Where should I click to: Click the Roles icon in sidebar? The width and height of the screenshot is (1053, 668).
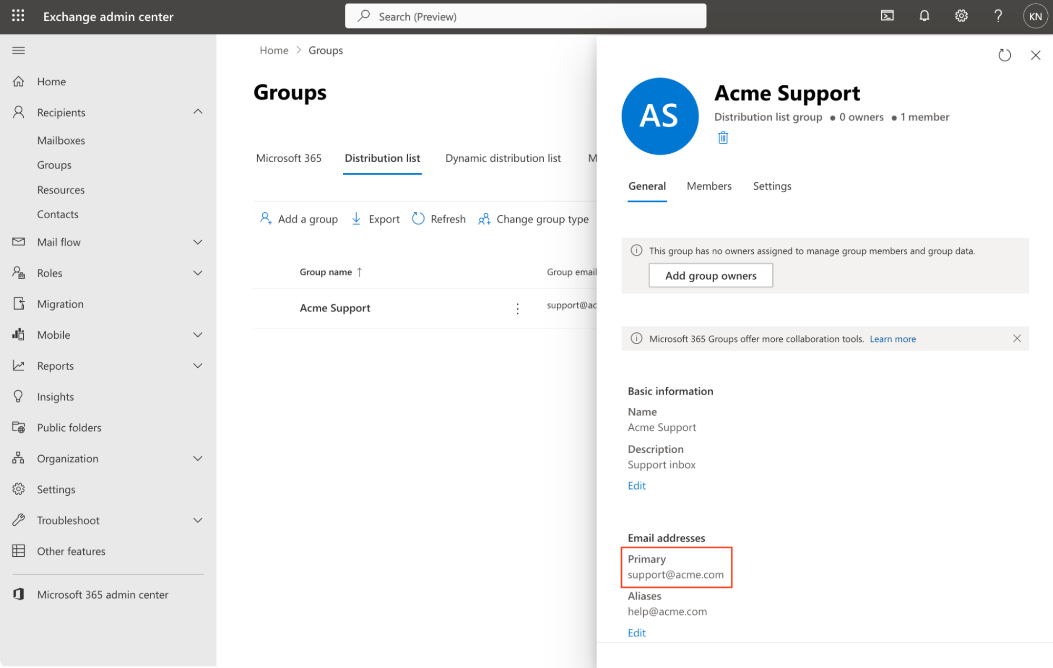coord(18,272)
